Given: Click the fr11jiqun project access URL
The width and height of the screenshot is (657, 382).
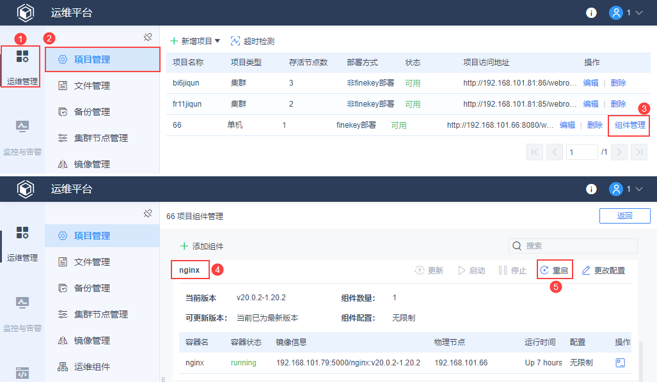Looking at the screenshot, I should [519, 103].
